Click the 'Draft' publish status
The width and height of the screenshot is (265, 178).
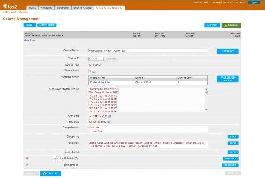coord(237,36)
